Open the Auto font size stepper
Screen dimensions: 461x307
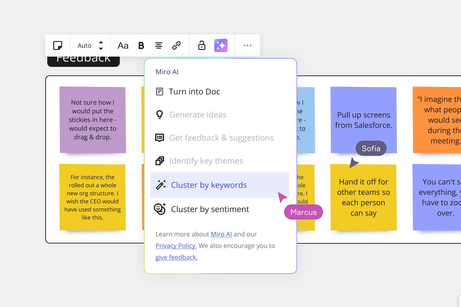tap(101, 46)
